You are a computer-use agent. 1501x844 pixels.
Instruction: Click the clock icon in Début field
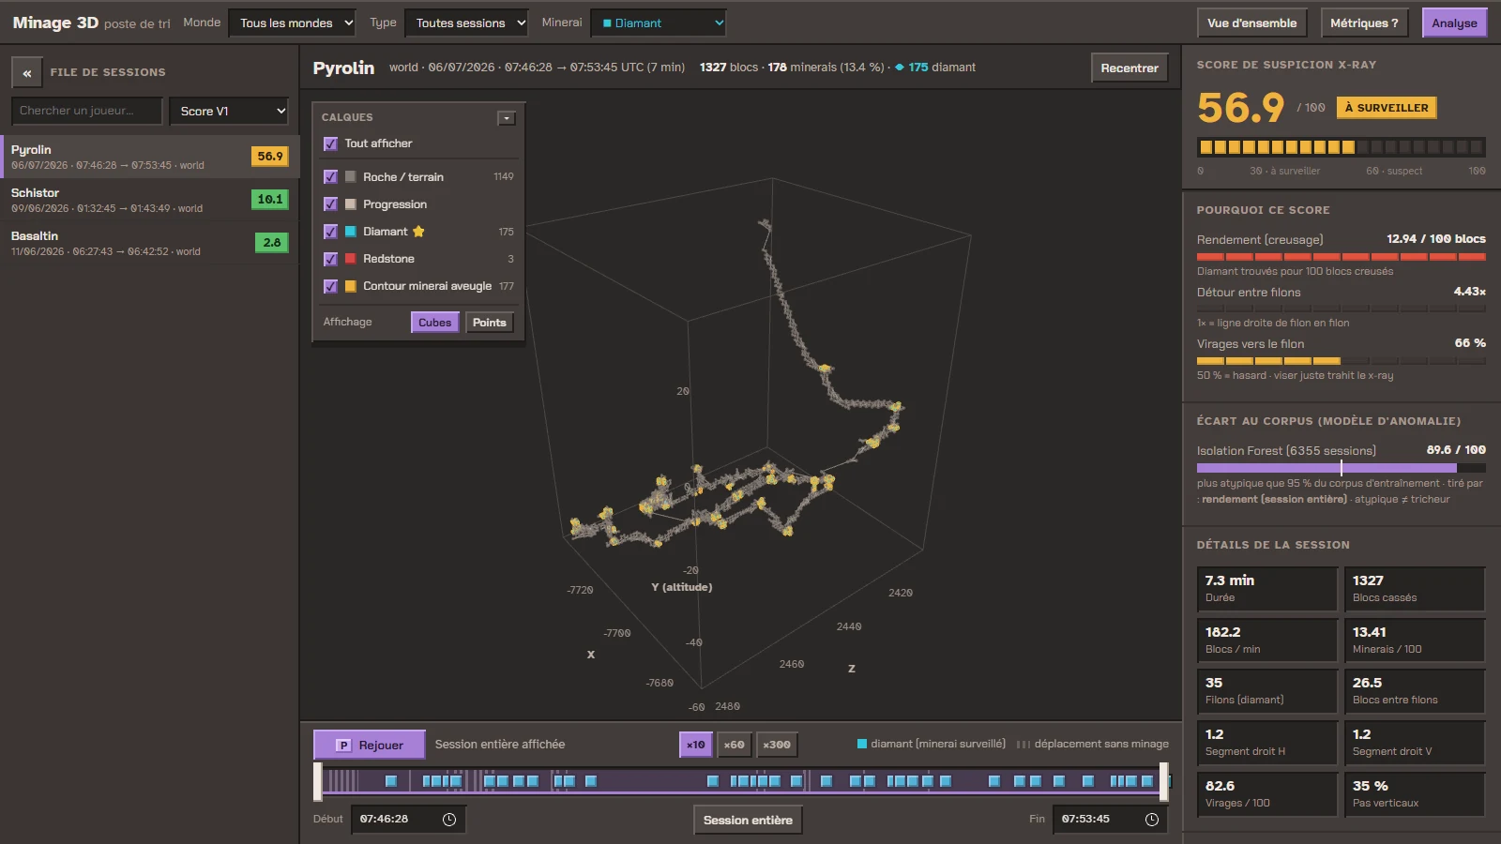[x=449, y=820]
